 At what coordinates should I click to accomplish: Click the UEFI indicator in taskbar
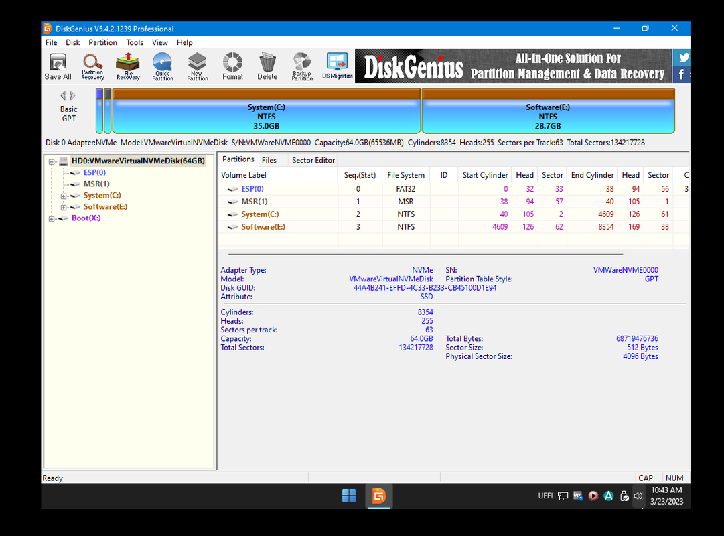[545, 496]
